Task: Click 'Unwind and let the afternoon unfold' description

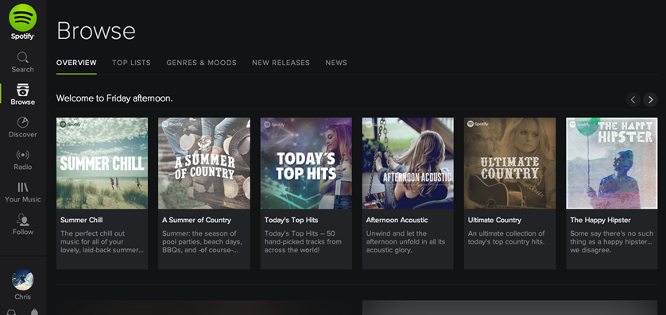Action: pos(405,242)
